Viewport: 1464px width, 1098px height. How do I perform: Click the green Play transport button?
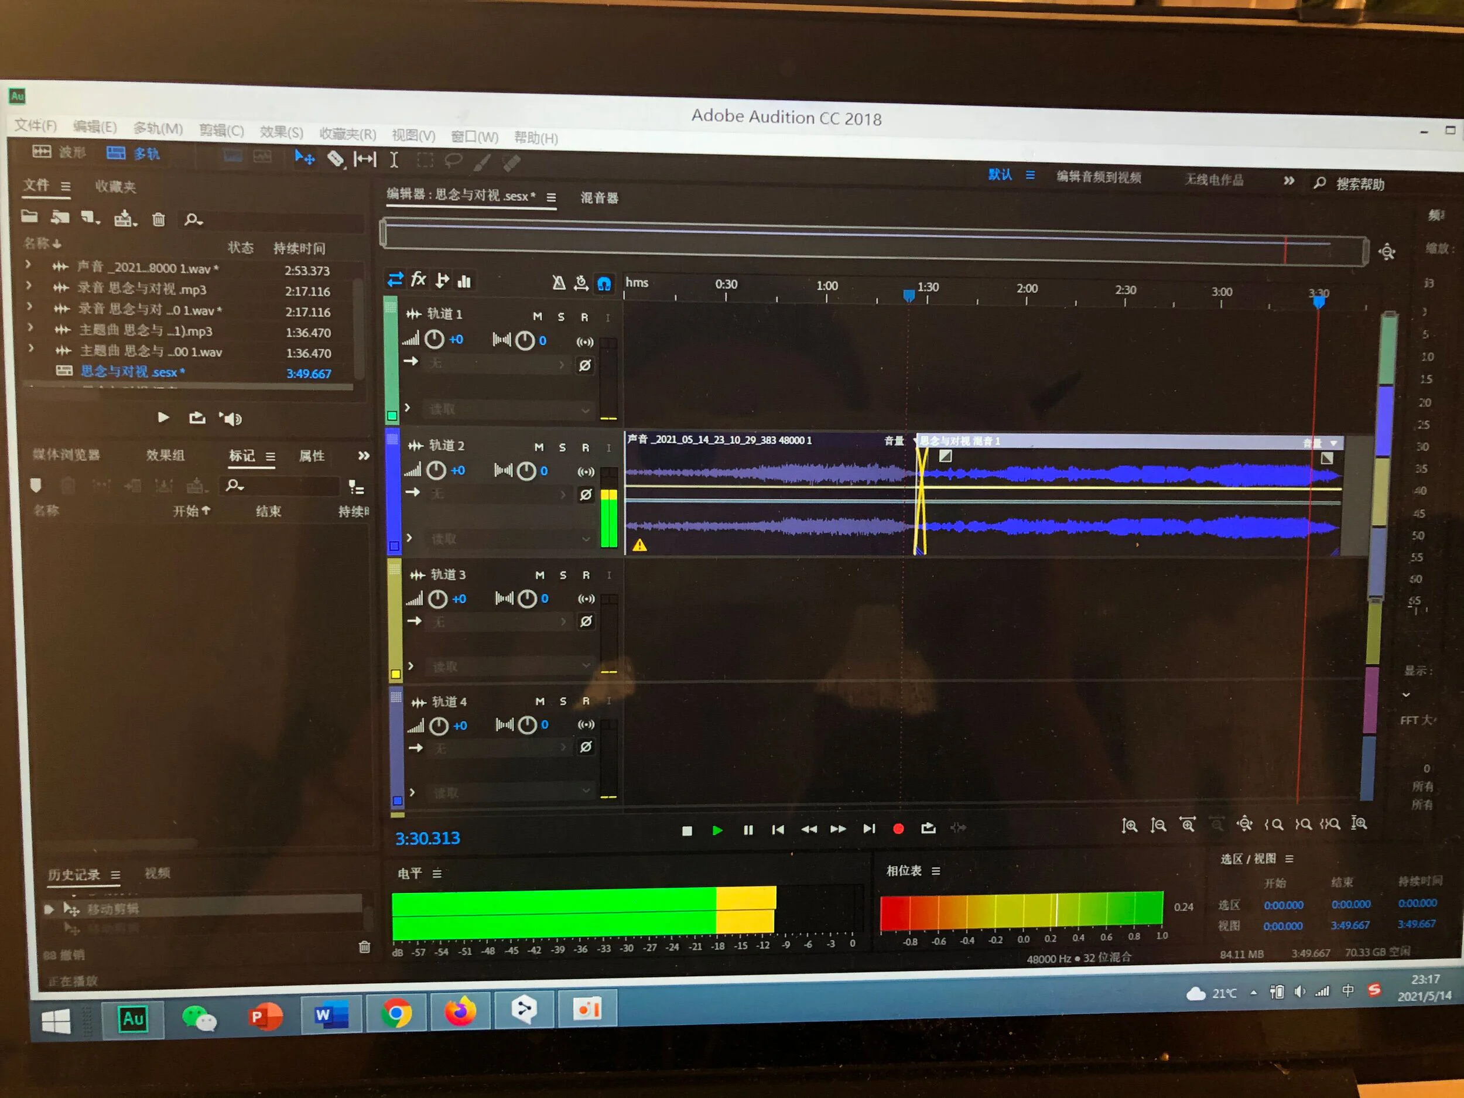tap(717, 830)
